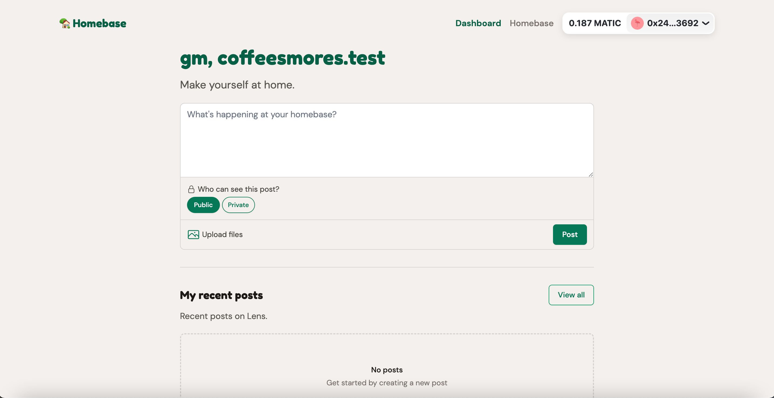Click 'Make yourself at home.' text
This screenshot has height=398, width=774.
pyautogui.click(x=237, y=85)
